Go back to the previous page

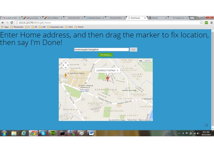click(x=3, y=23)
